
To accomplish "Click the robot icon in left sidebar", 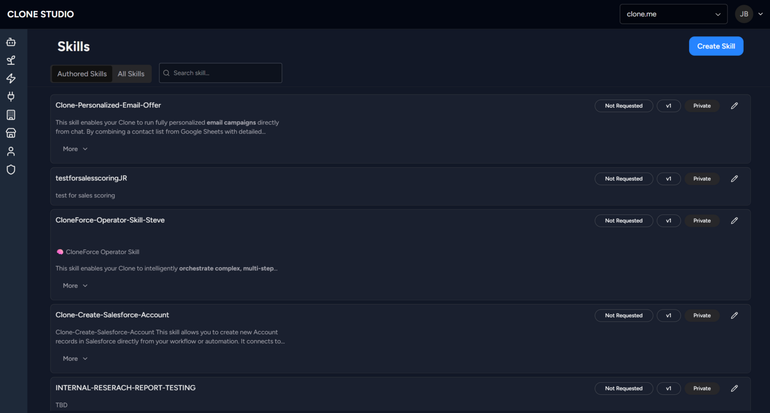I will (11, 42).
